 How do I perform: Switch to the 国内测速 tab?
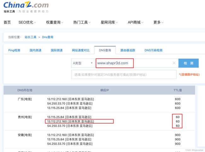[35, 50]
